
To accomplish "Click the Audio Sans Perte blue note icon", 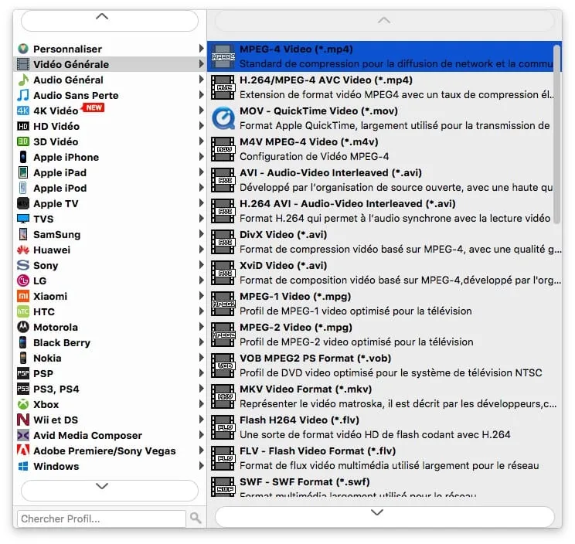I will coord(23,95).
